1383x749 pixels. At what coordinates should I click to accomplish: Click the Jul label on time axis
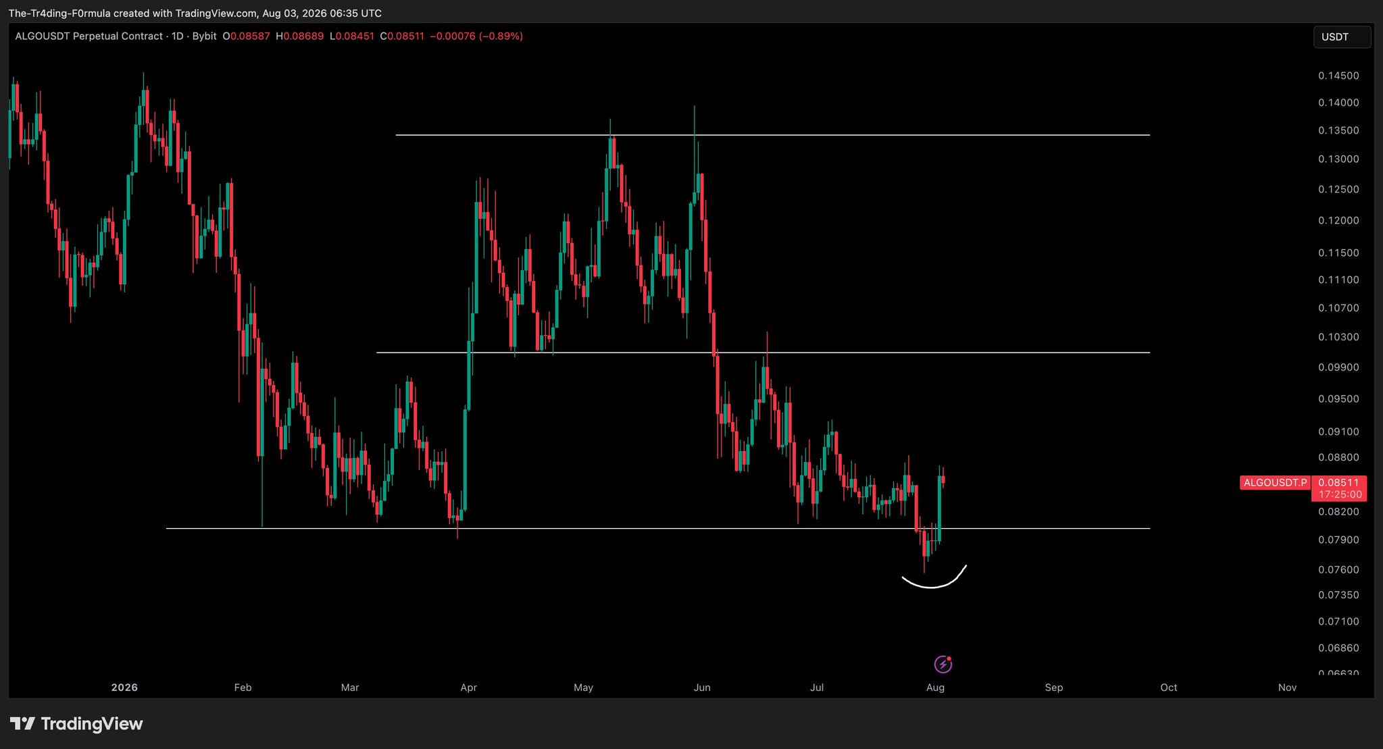817,688
